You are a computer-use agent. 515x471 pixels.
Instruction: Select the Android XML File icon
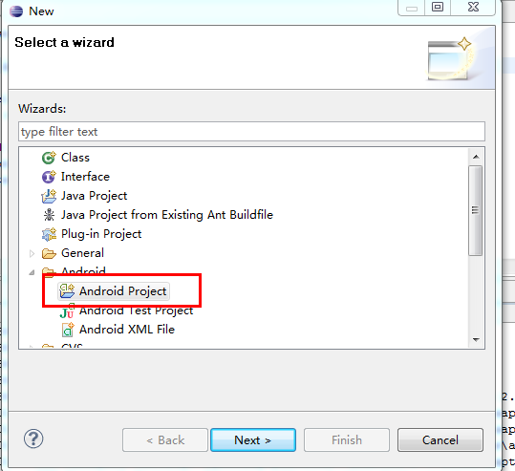[68, 330]
